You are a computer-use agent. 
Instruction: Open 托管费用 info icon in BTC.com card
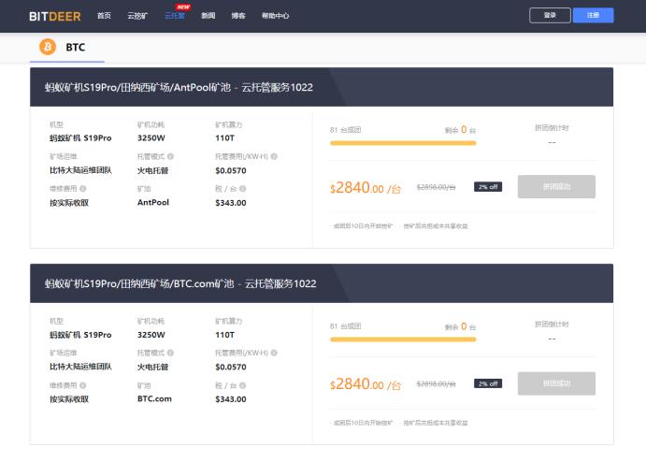274,353
